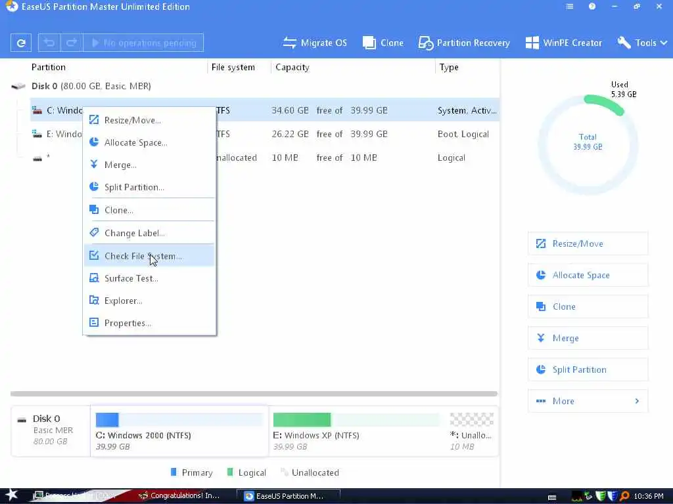
Task: Select Merge in context menu
Action: tap(149, 165)
